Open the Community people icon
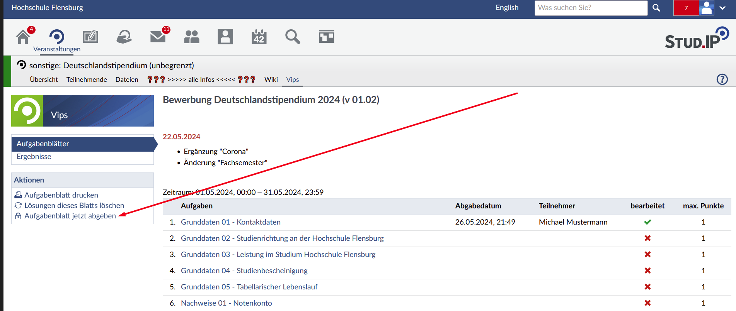Screen dimensions: 736x311 (191, 37)
